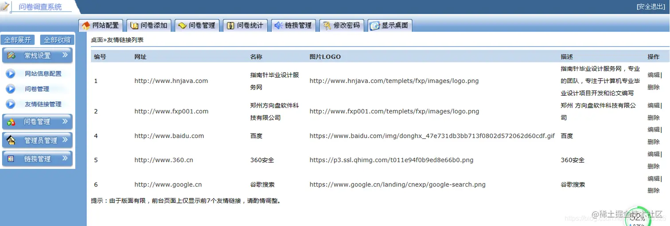Click the hnjava.com logo.png image URL
This screenshot has height=226, width=670.
(x=394, y=81)
